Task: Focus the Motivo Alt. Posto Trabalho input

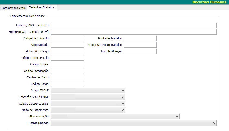Action: 140,45
